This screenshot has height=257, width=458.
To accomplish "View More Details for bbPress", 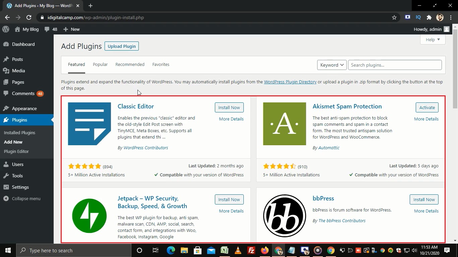I will pos(426,211).
